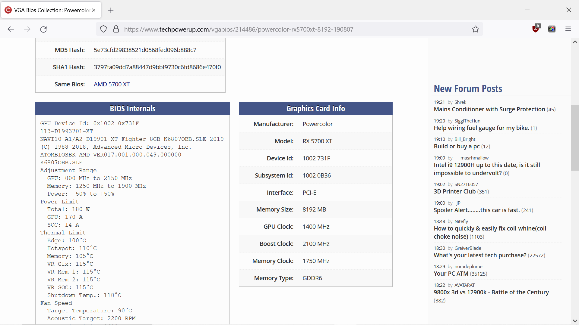This screenshot has width=579, height=325.
Task: Click the vertical scrollbar thumb
Action: point(575,138)
